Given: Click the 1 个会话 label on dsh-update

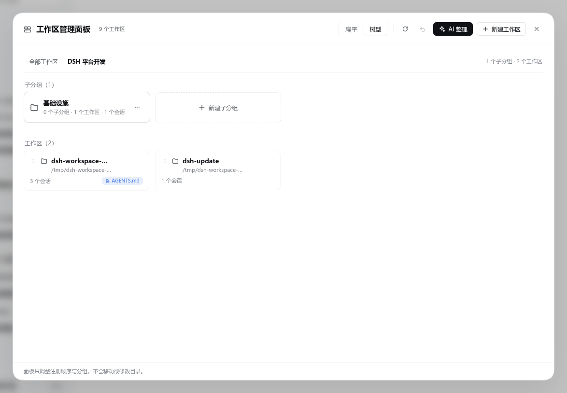Looking at the screenshot, I should (x=171, y=181).
